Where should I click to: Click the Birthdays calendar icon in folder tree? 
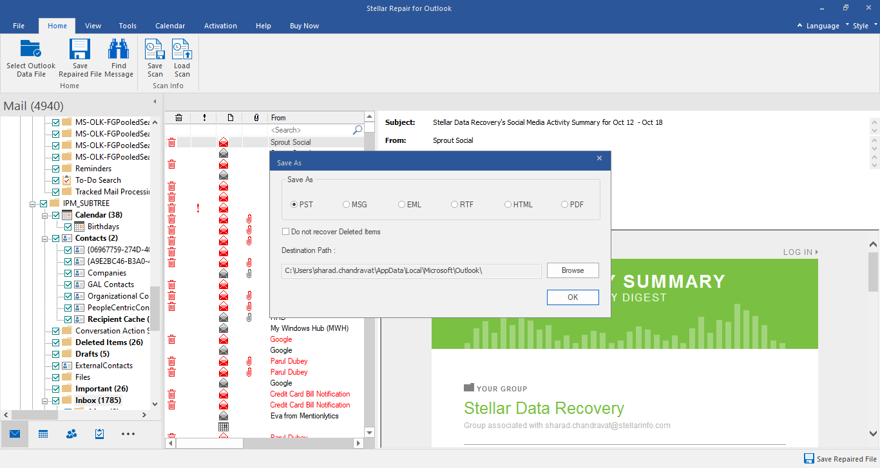[79, 227]
